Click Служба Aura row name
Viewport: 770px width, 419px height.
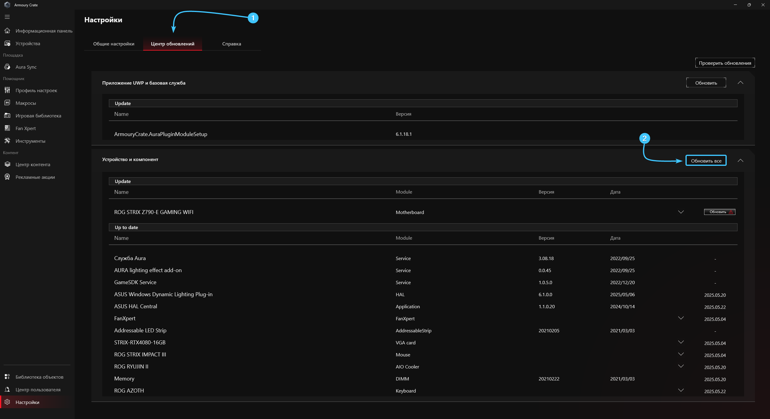pyautogui.click(x=130, y=258)
